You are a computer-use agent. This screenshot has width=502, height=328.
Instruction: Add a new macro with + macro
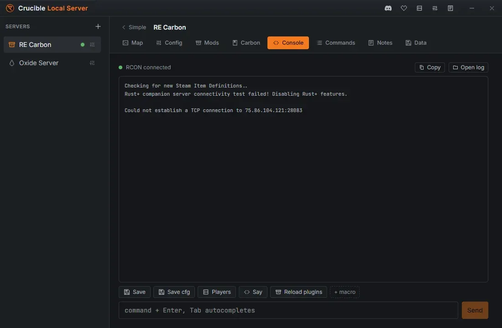pos(345,292)
